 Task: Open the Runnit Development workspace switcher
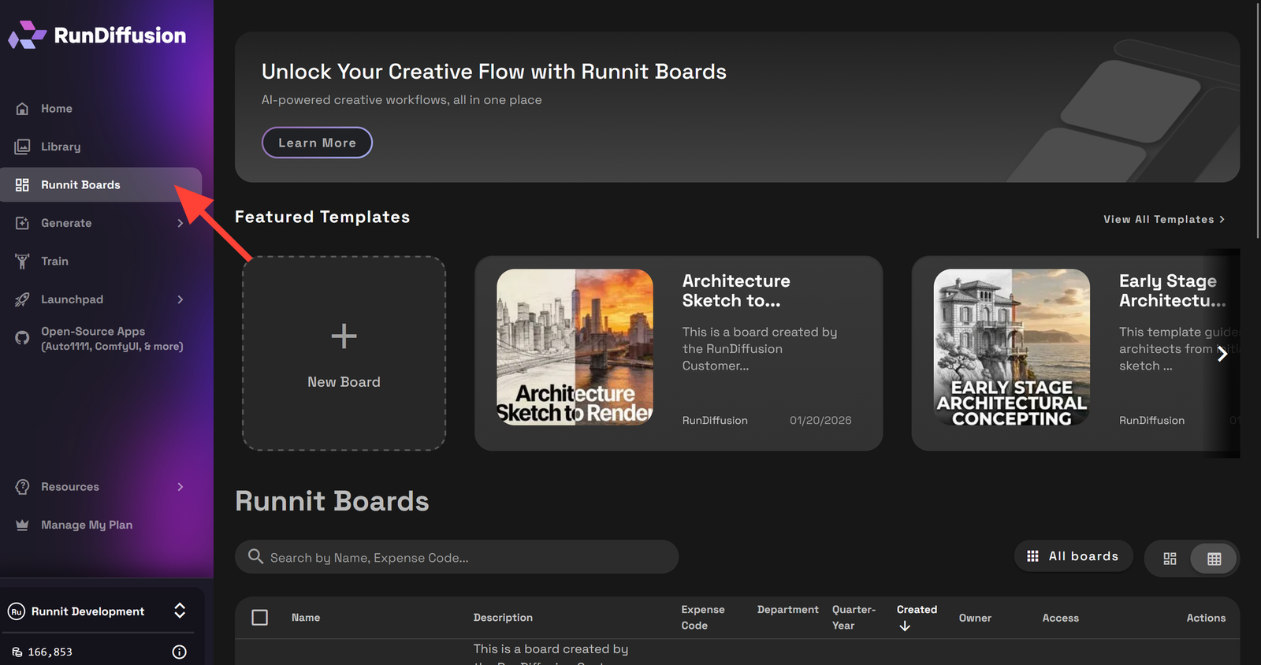pos(180,611)
